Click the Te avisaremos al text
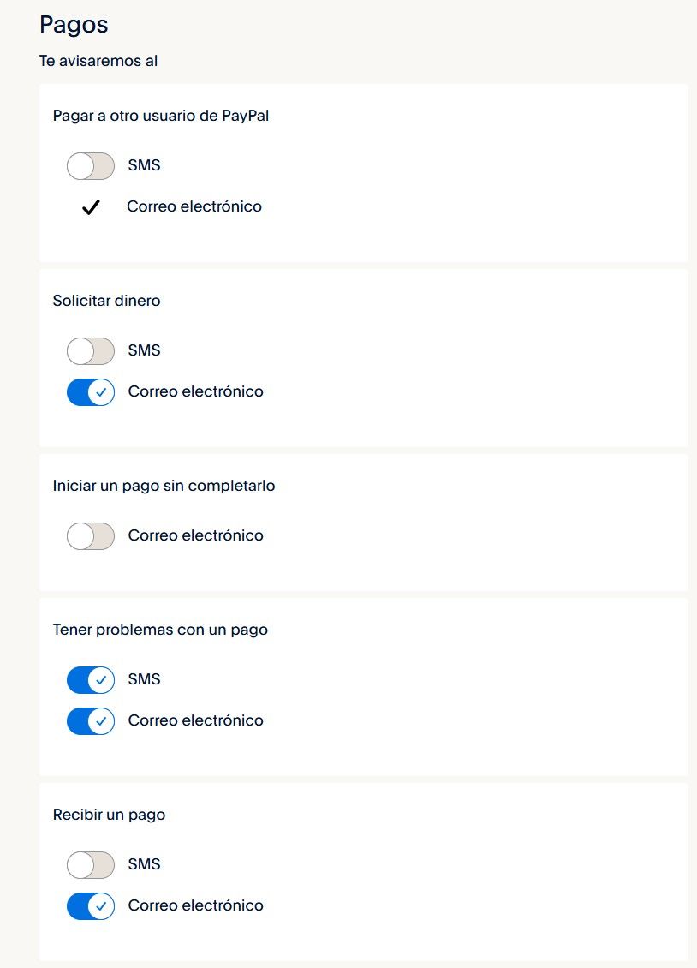Viewport: 697px width, 968px height. tap(98, 61)
